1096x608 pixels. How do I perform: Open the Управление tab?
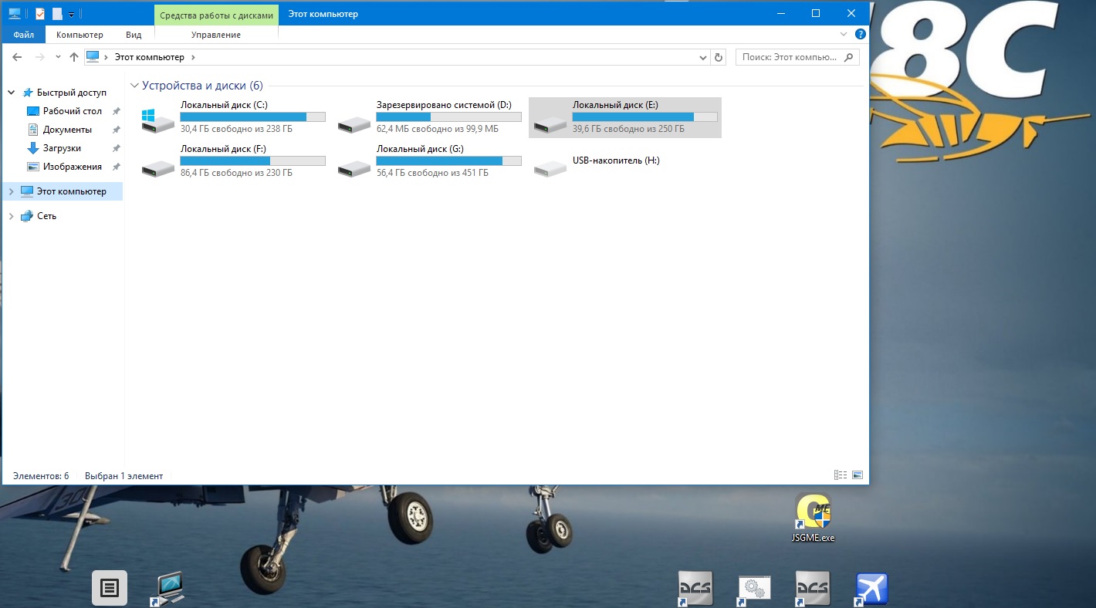point(216,35)
